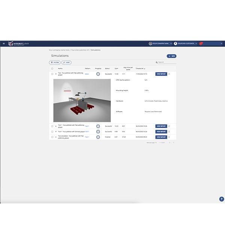The width and height of the screenshot is (225, 244).
Task: Expand the 13.23 Cpm simulation row
Action: [x=56, y=126]
